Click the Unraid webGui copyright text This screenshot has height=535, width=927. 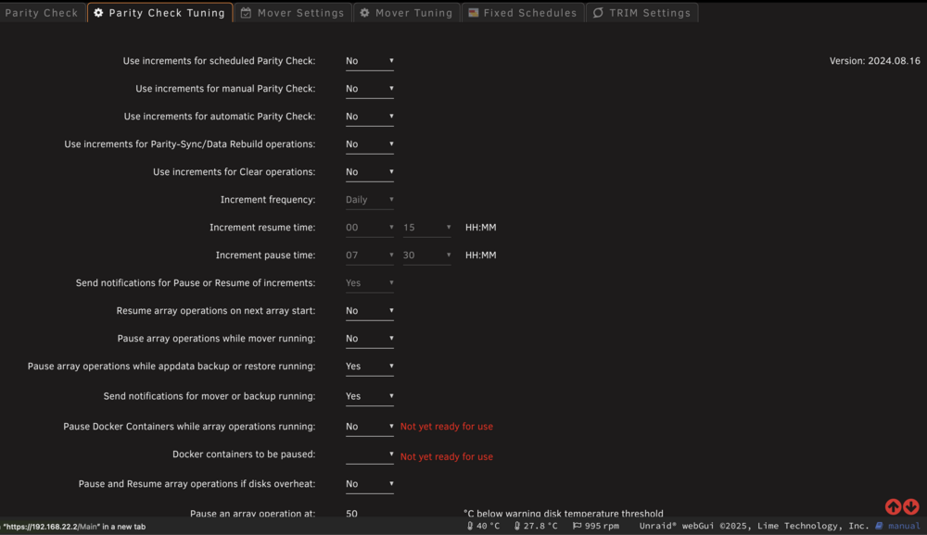click(x=754, y=526)
